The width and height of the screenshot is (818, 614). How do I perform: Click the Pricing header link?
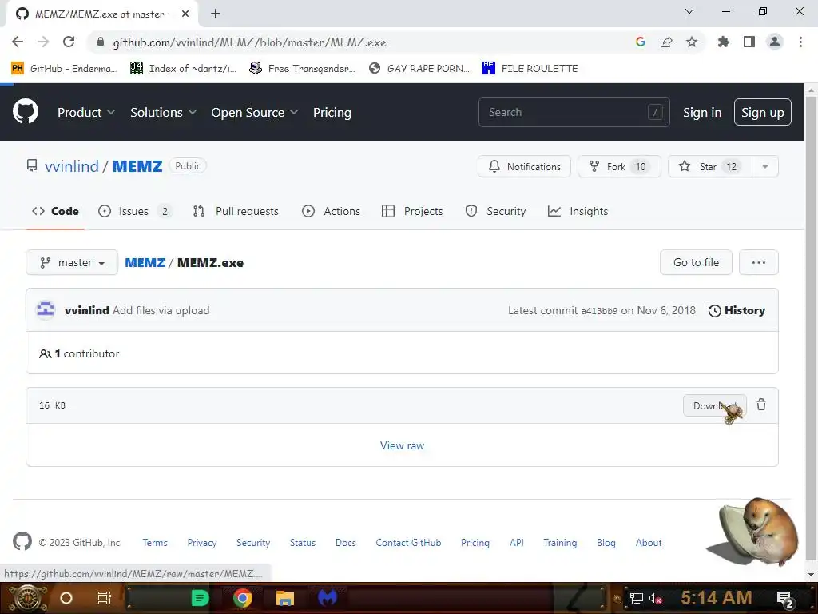[x=332, y=112]
